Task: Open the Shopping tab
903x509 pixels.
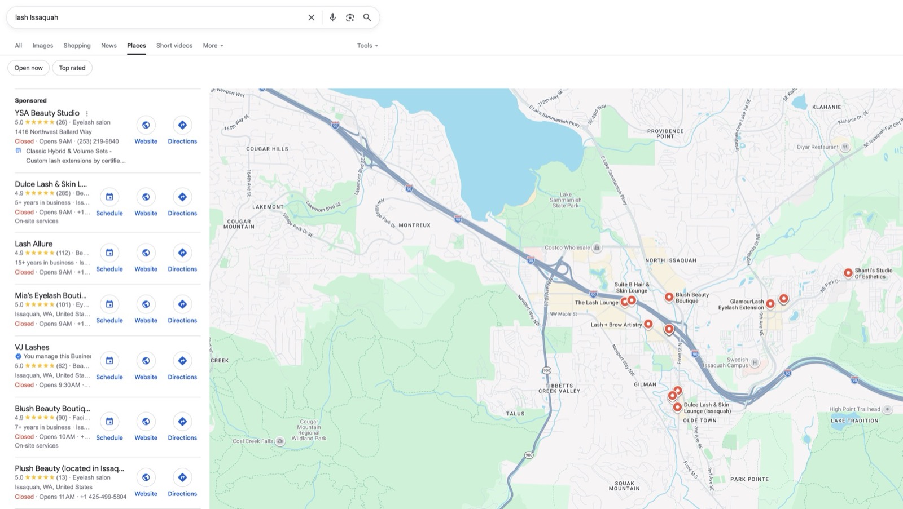Action: click(77, 46)
